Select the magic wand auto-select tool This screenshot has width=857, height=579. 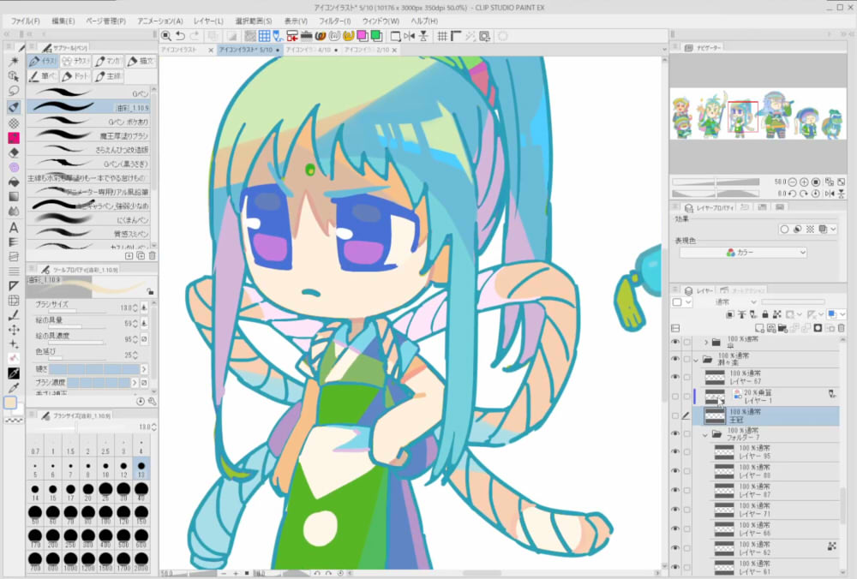pyautogui.click(x=14, y=61)
